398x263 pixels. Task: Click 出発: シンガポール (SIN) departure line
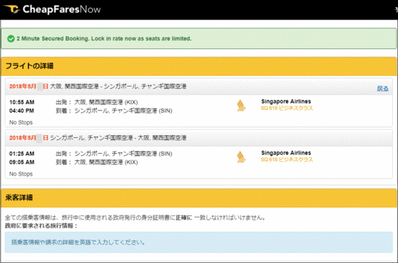(114, 154)
